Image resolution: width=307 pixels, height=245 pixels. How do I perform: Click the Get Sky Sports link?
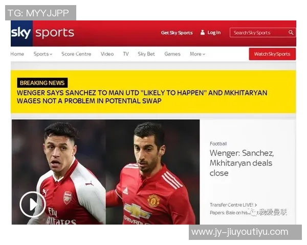click(177, 33)
